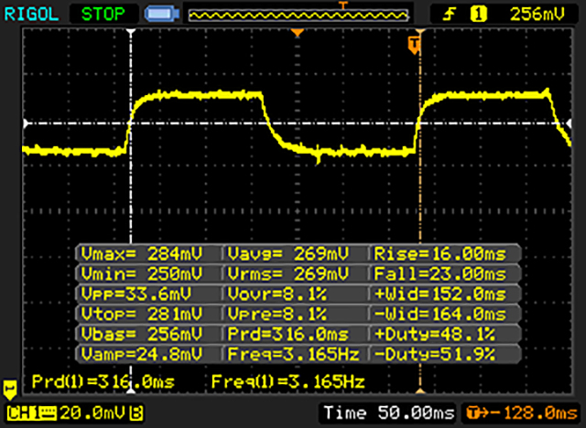Click the DC coupling symbol beside CH1
Image resolution: width=586 pixels, height=428 pixels.
pos(48,413)
